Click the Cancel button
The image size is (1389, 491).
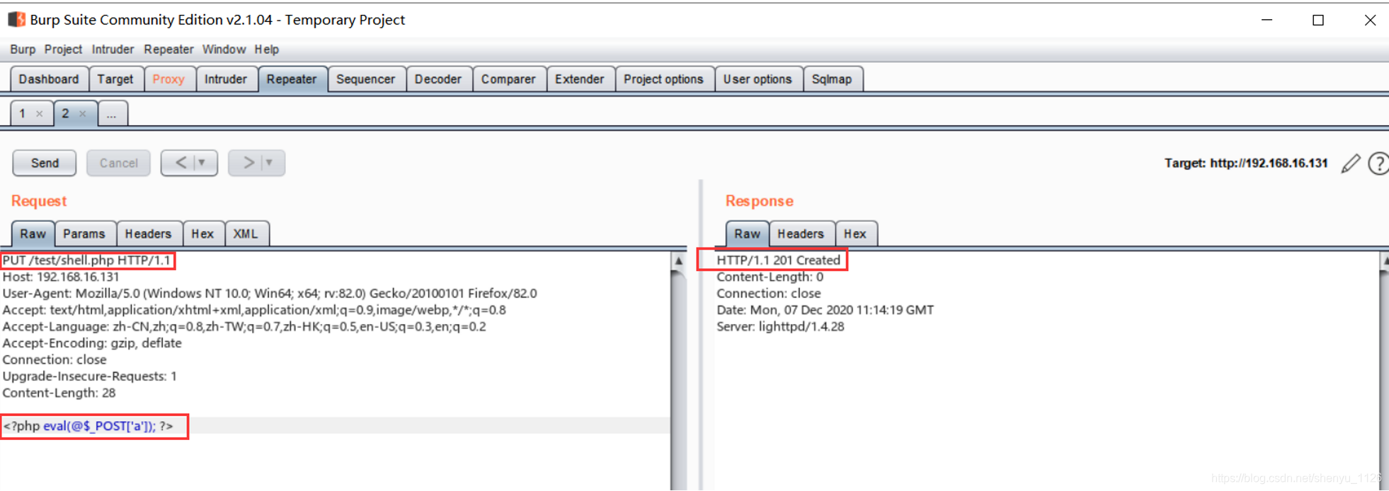click(x=118, y=163)
